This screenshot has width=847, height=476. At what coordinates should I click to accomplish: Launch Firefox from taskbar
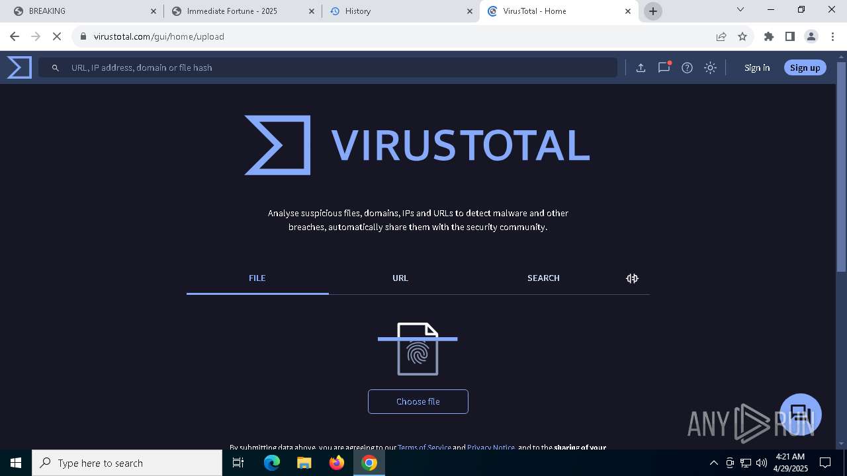coord(337,463)
